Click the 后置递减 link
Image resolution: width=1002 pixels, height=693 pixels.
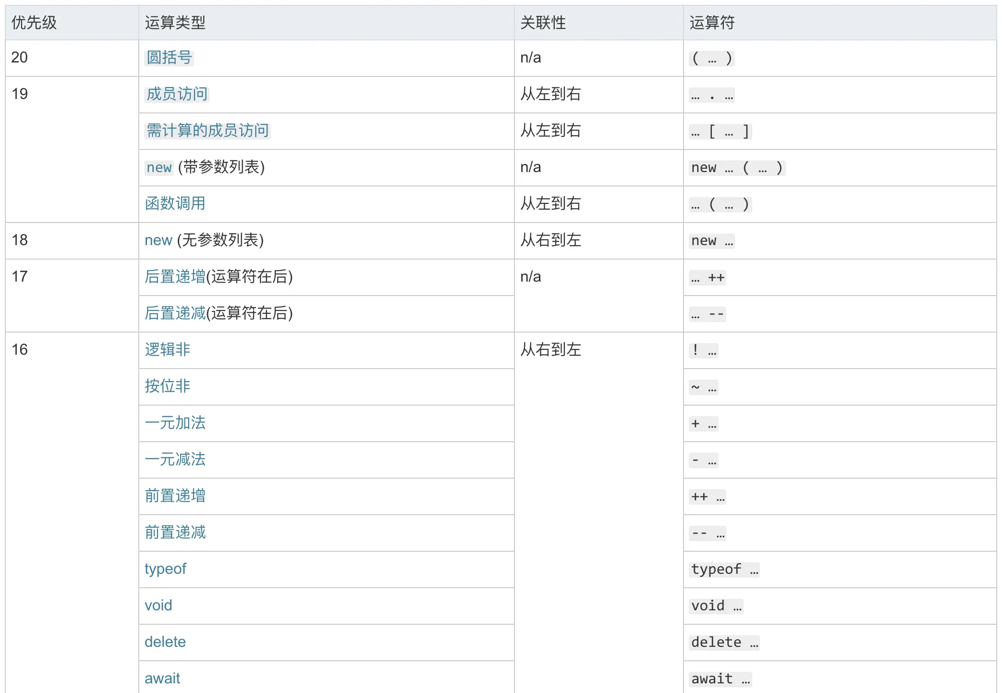[x=175, y=313]
